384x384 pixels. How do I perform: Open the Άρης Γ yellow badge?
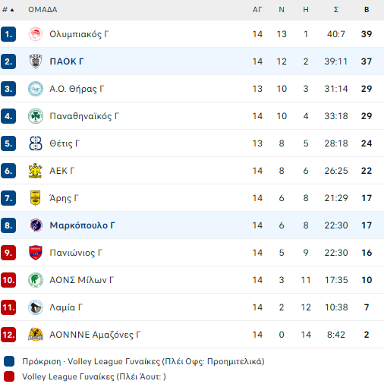pyautogui.click(x=36, y=198)
